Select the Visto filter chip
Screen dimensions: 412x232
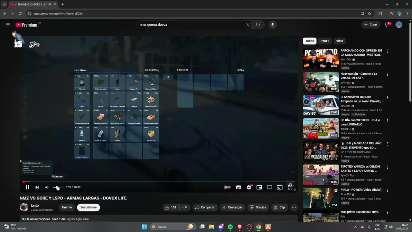(340, 41)
